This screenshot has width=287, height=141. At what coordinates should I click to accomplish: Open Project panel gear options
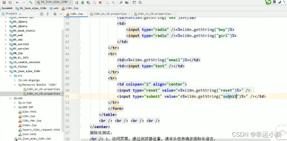click(55, 14)
